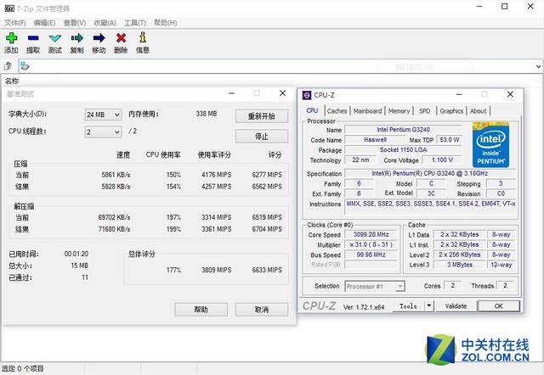The image size is (544, 375).
Task: Click the 5928 KB/s compression result speed
Action: [x=116, y=187]
